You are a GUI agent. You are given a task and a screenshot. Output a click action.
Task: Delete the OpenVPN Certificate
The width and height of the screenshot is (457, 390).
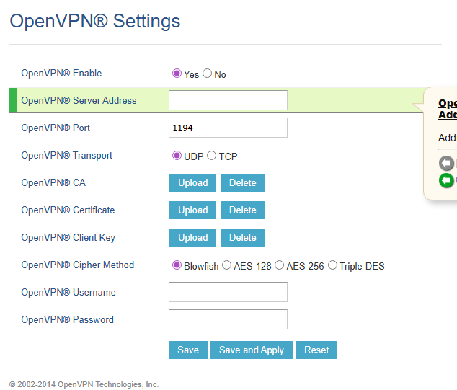point(242,210)
